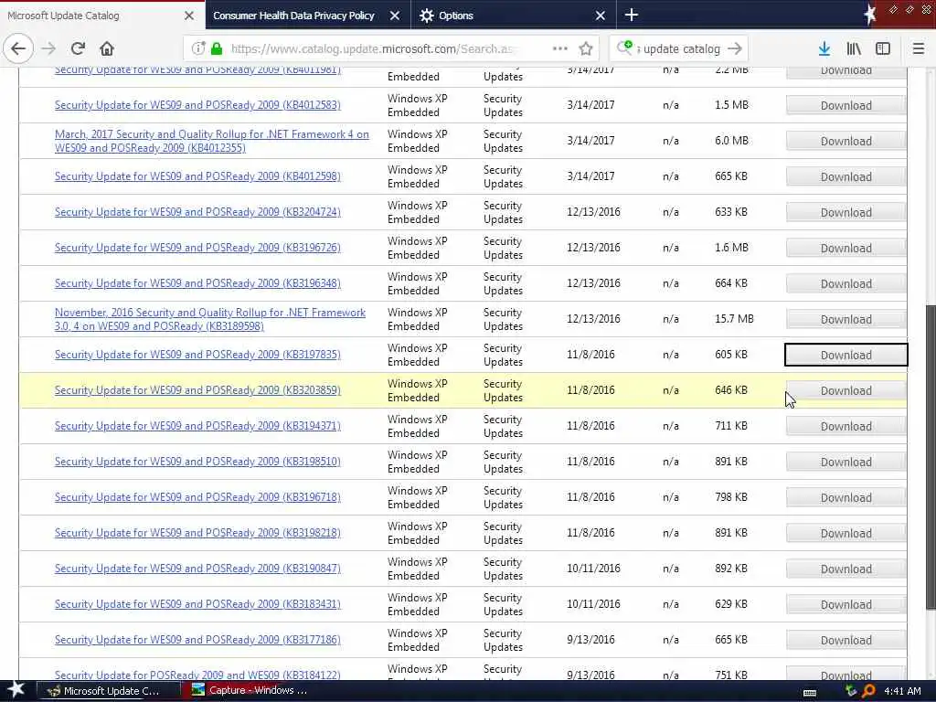
Task: Click the green padlock security icon
Action: click(x=217, y=48)
